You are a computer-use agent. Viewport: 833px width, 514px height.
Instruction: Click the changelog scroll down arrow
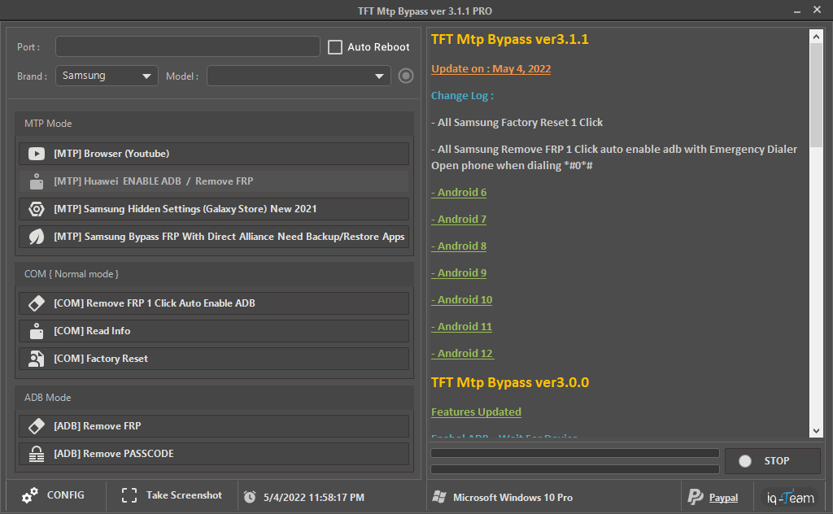click(816, 431)
